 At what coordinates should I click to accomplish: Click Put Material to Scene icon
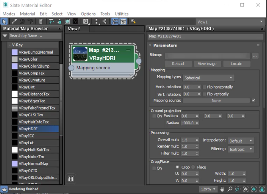22,22
